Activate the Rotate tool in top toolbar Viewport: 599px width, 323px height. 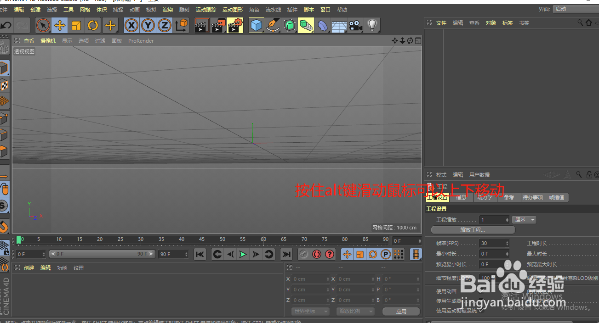[93, 25]
